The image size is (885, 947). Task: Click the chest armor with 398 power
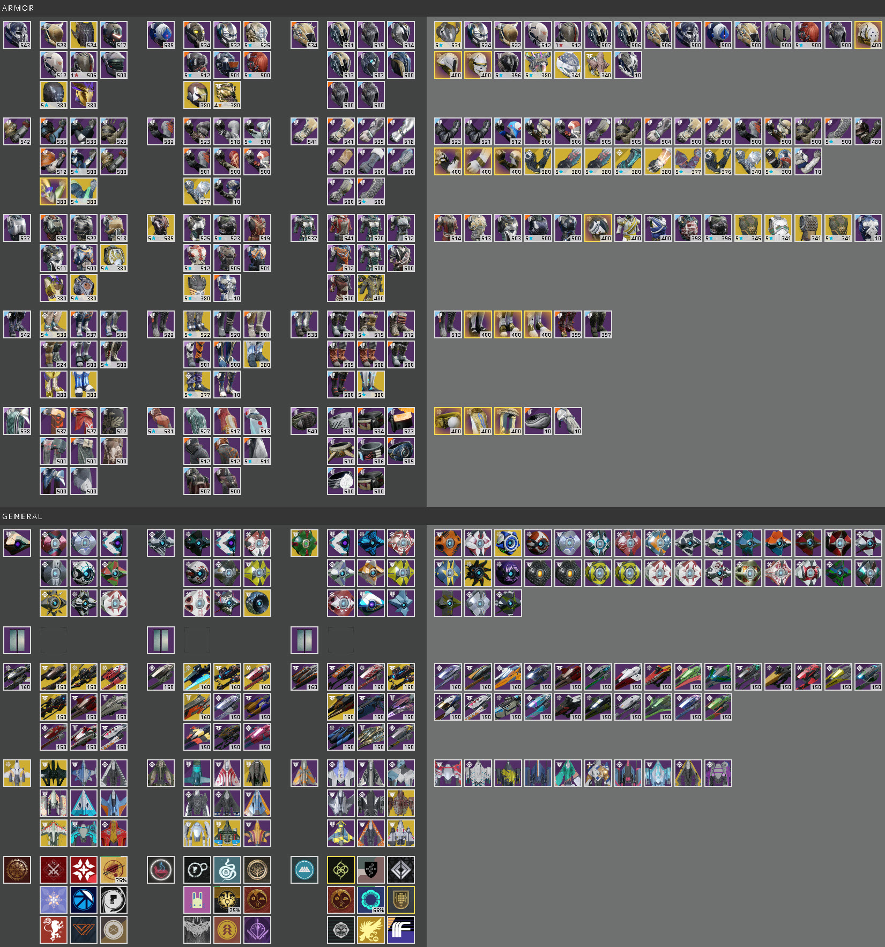pyautogui.click(x=688, y=228)
